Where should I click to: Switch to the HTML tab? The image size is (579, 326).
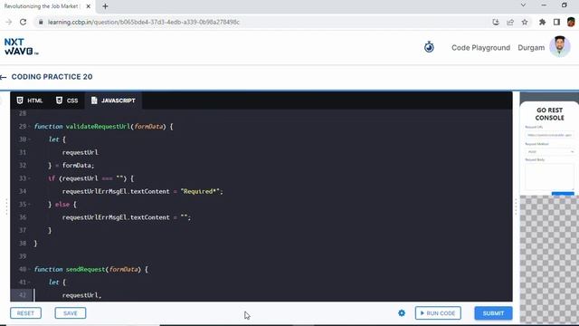pos(30,101)
